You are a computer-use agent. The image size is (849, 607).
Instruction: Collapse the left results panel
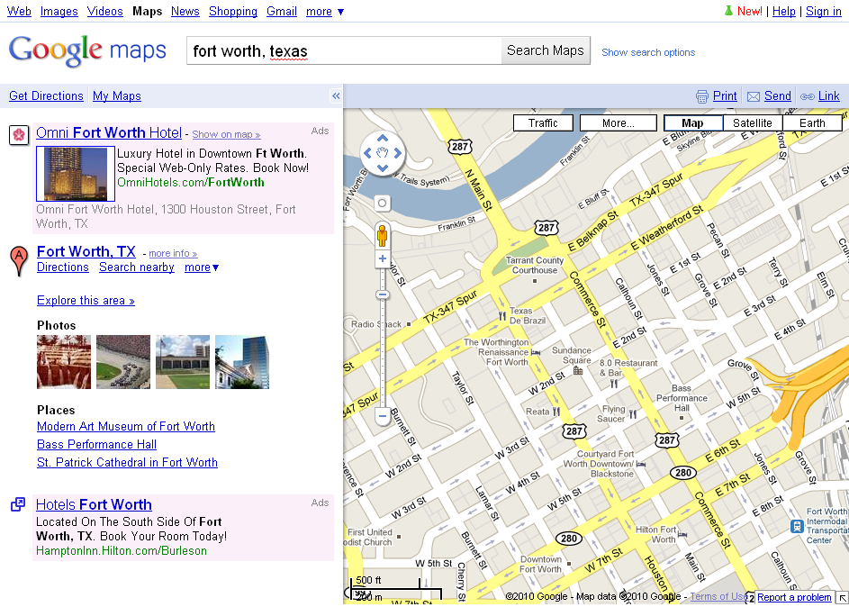click(336, 96)
